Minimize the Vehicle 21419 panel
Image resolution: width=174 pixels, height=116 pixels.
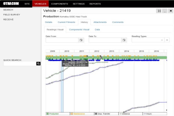[x=165, y=11]
